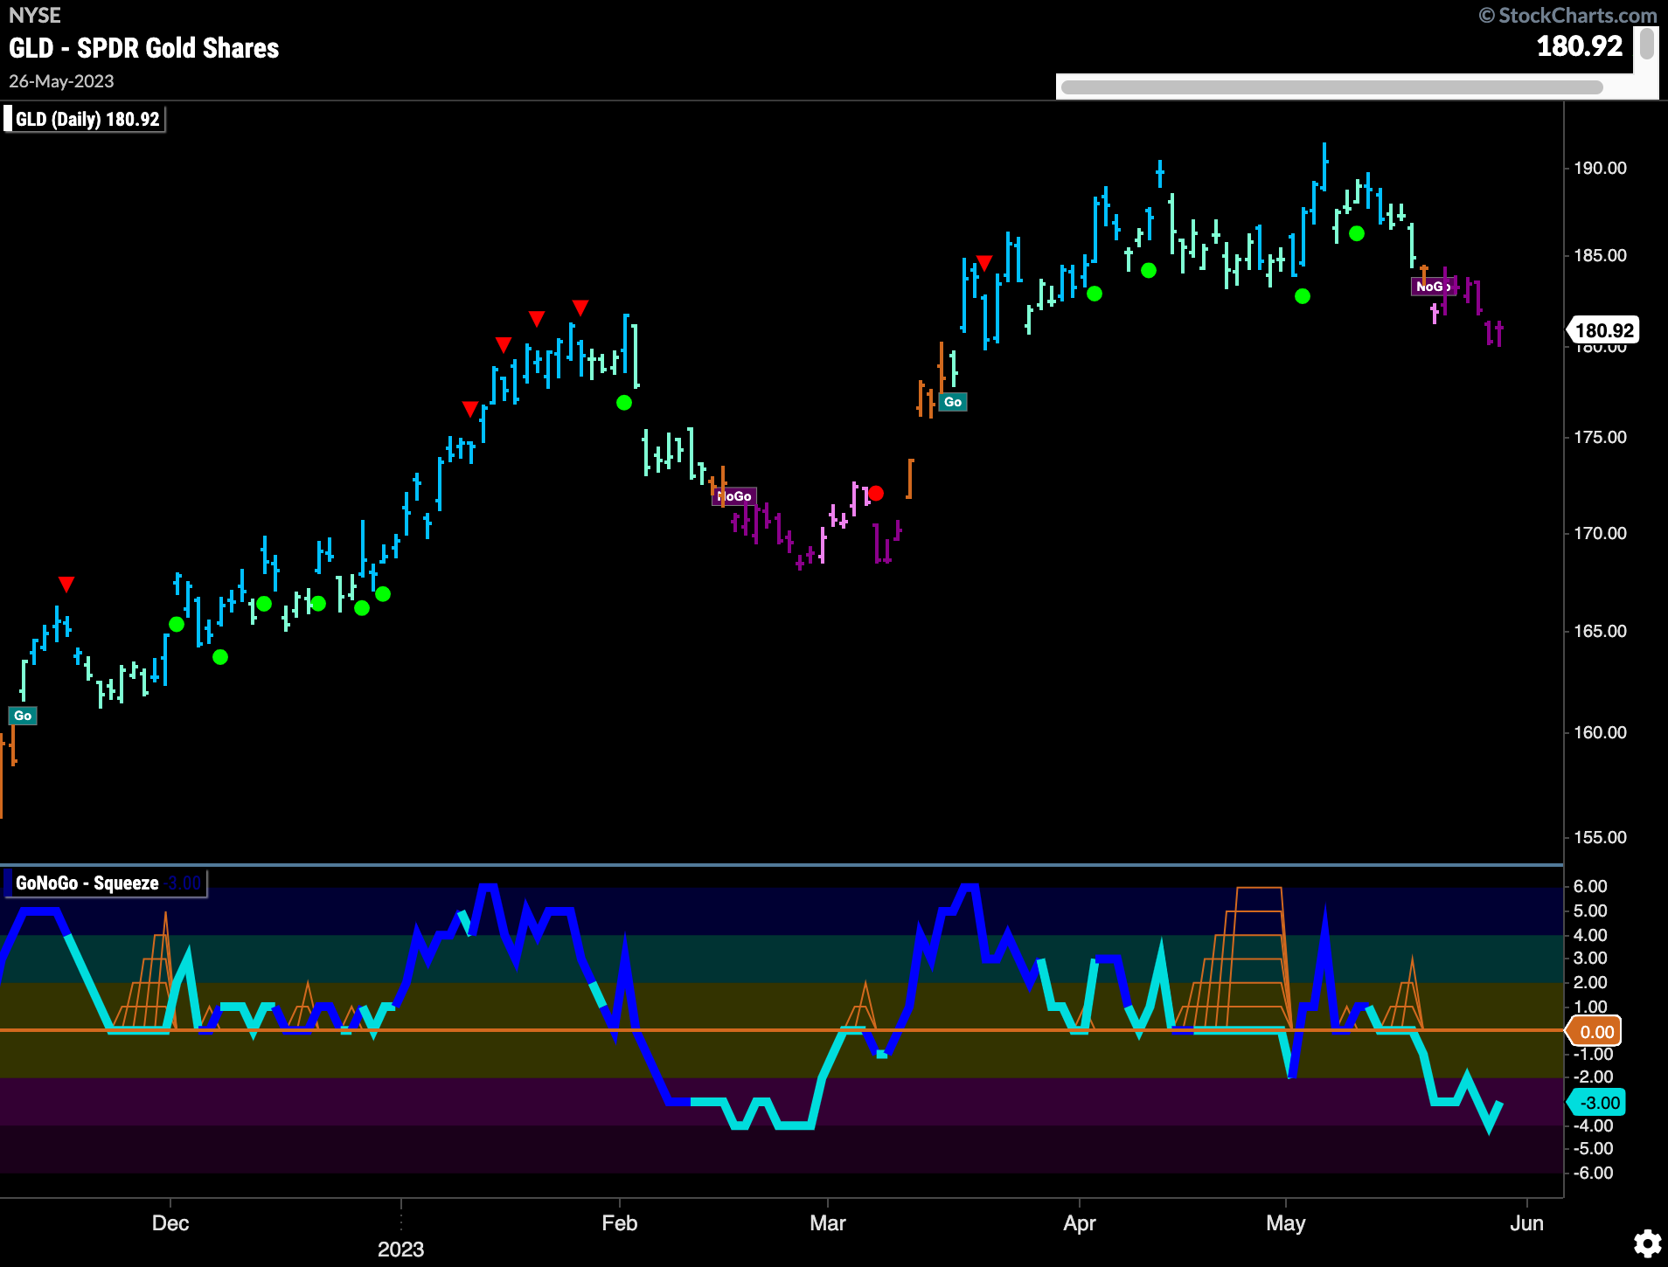1668x1267 pixels.
Task: Click the red triangle in late November
Action: coord(66,584)
